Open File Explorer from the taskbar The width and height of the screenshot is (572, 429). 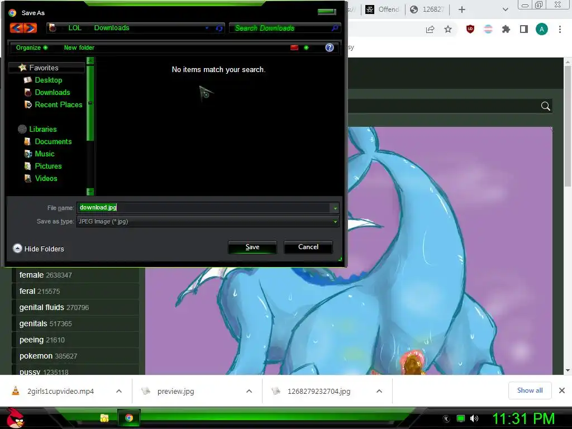pyautogui.click(x=104, y=418)
